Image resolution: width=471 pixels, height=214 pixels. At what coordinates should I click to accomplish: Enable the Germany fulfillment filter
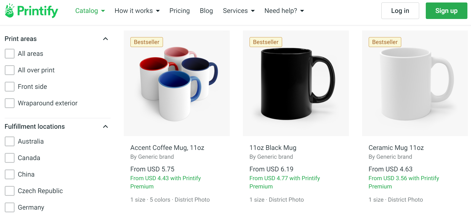click(10, 207)
